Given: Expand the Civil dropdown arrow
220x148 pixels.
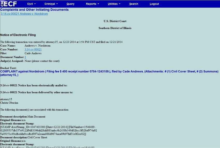Looking at the screenshot, I should point(35,4).
